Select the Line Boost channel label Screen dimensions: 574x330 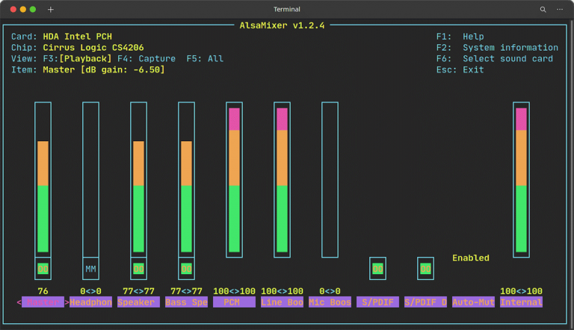coord(282,302)
